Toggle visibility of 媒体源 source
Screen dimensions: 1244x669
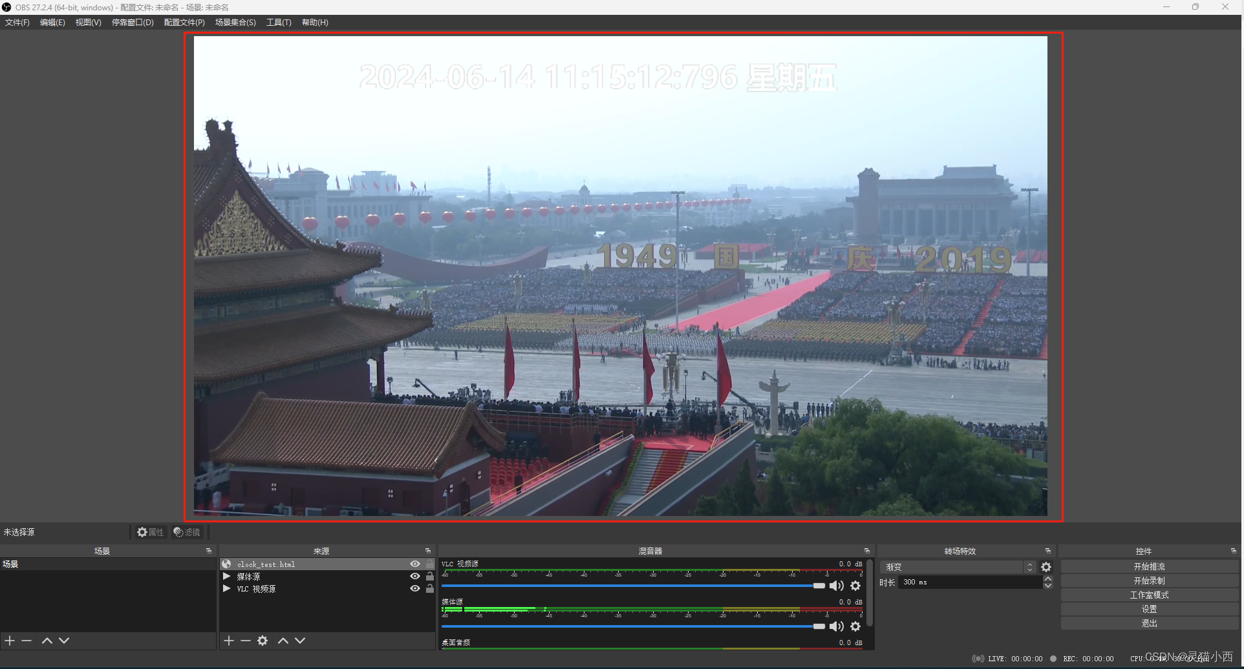415,577
